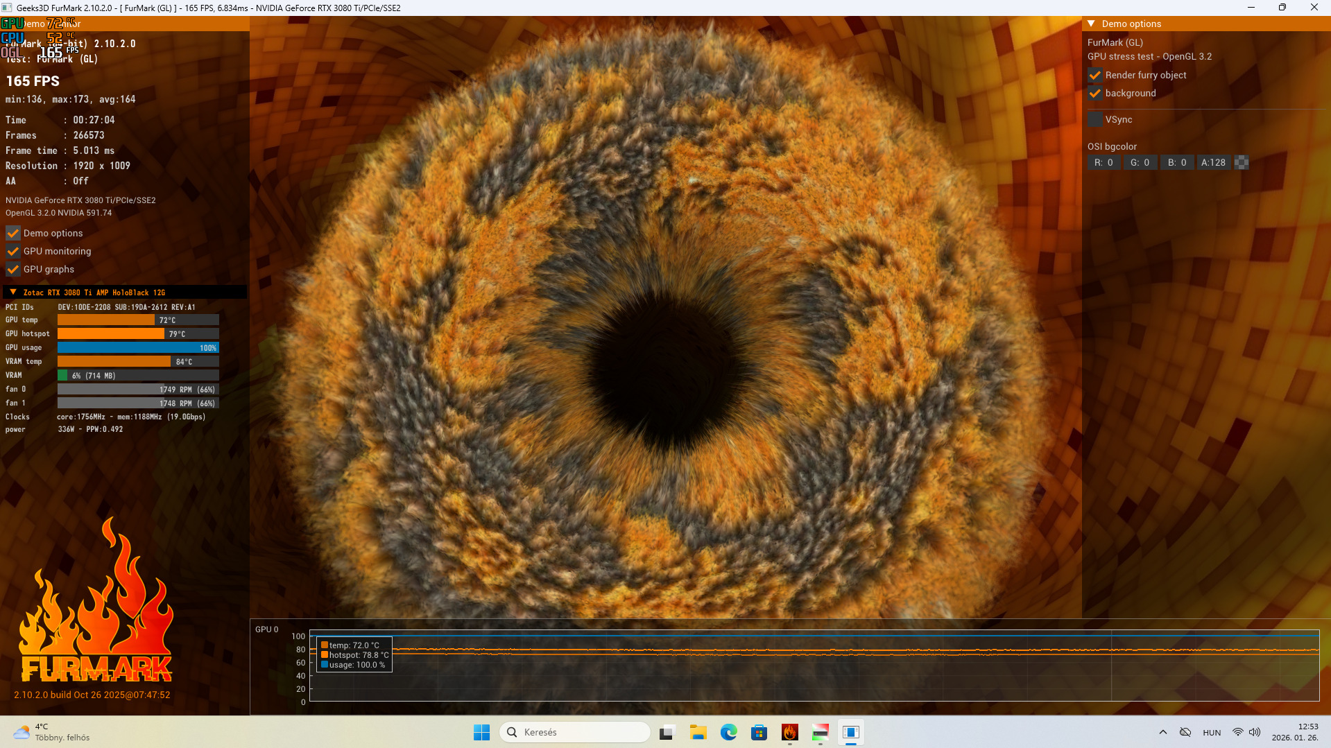Viewport: 1331px width, 748px height.
Task: Click the Time value '00:27:04'
Action: pyautogui.click(x=94, y=120)
